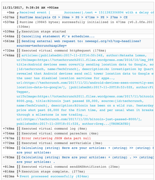Select Executed virtual command log entry
The width and height of the screenshot is (155, 180).
click(54, 129)
